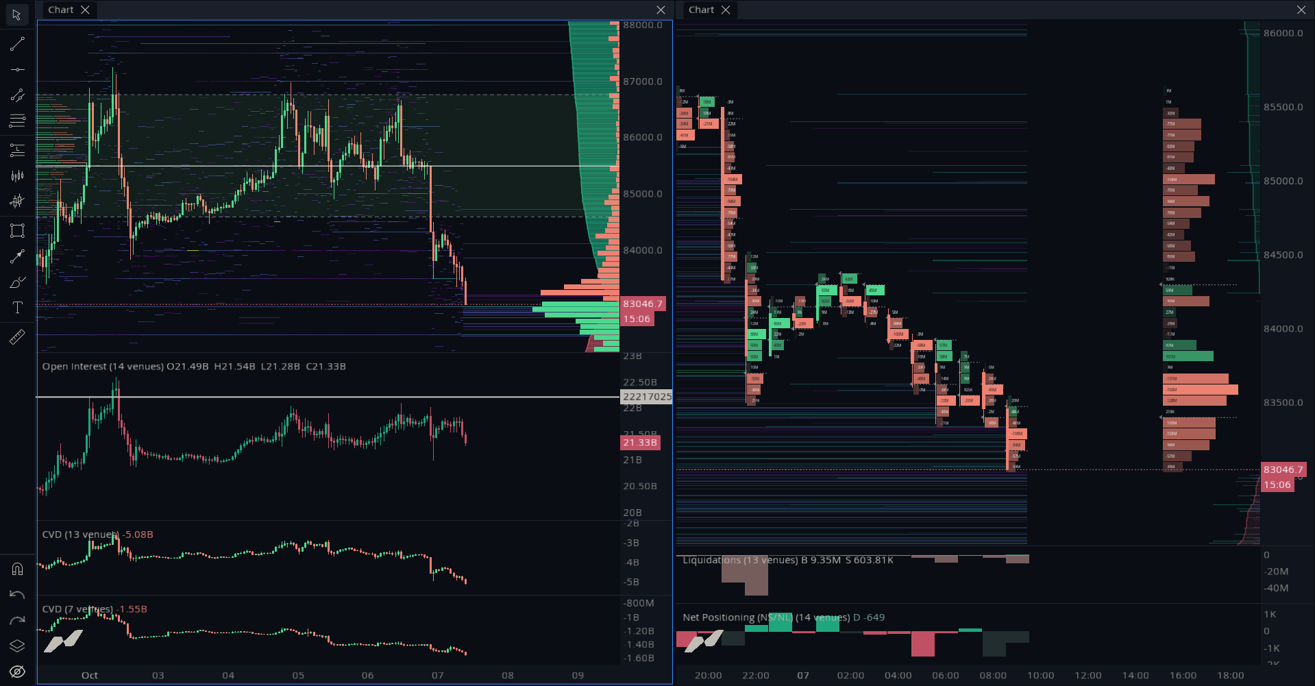The image size is (1315, 686).
Task: Click the CVD (7 venues) indicator label
Action: click(77, 609)
